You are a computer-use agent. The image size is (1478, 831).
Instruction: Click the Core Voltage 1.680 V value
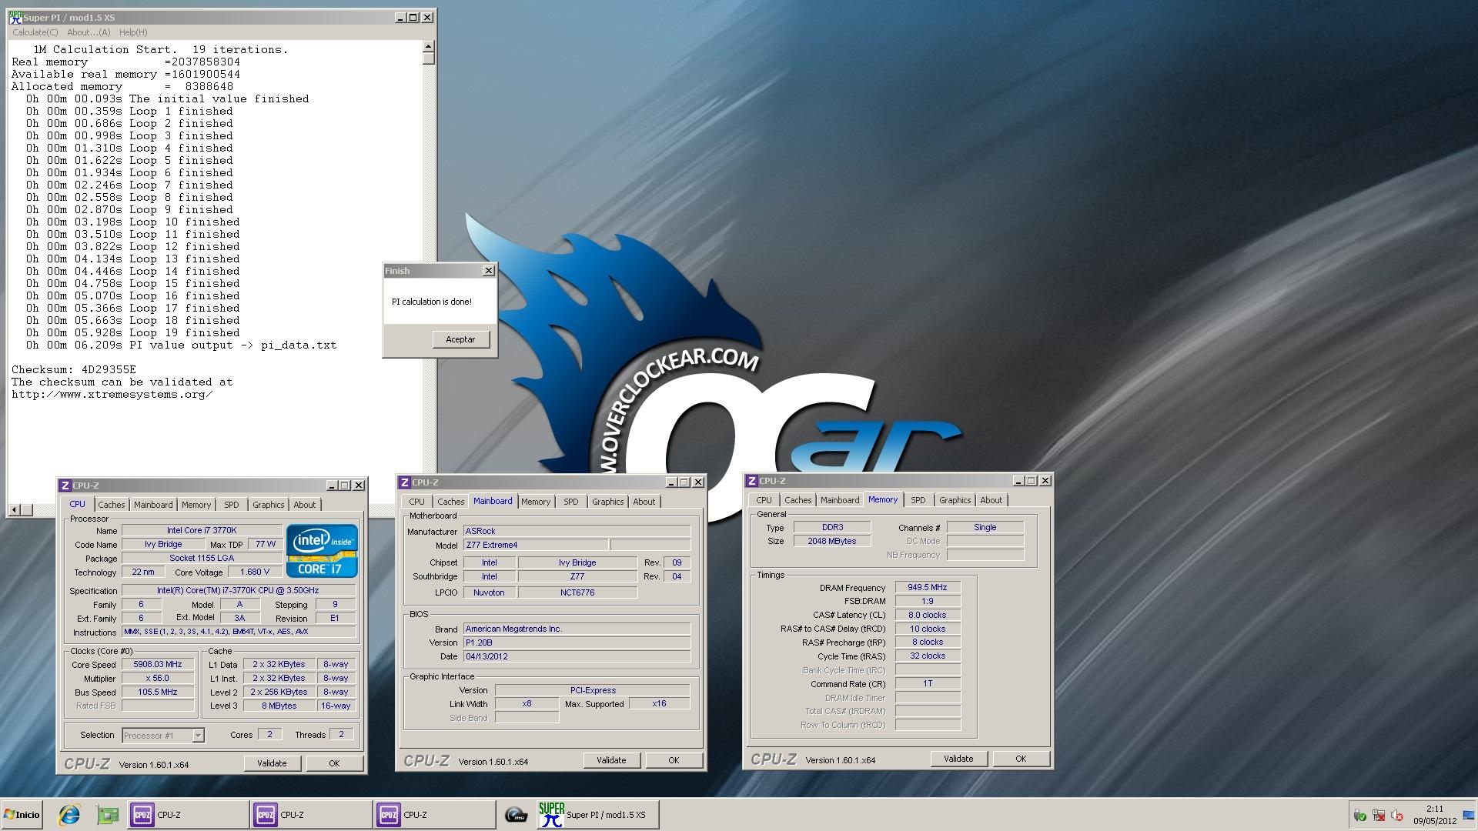(x=255, y=572)
